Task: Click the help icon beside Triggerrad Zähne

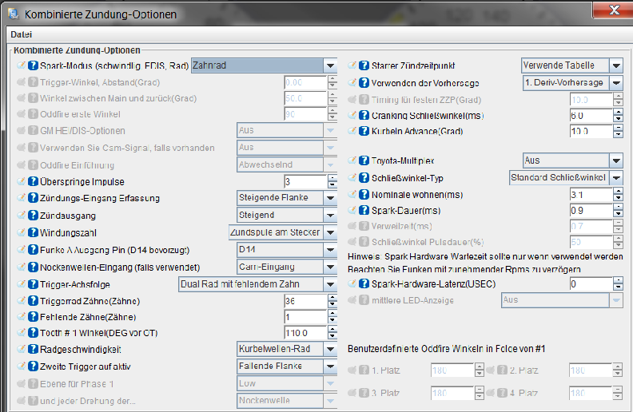Action: tap(34, 300)
